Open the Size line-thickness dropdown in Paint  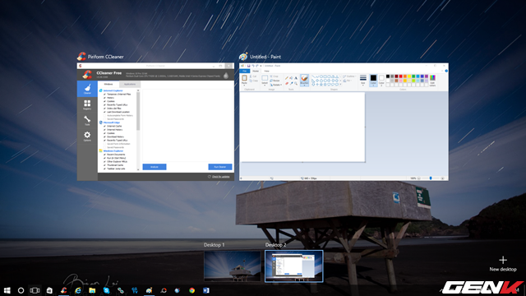(x=363, y=81)
